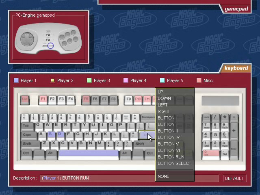The width and height of the screenshot is (260, 195).
Task: Click the numpad Del key
Action: pyautogui.click(x=225, y=154)
